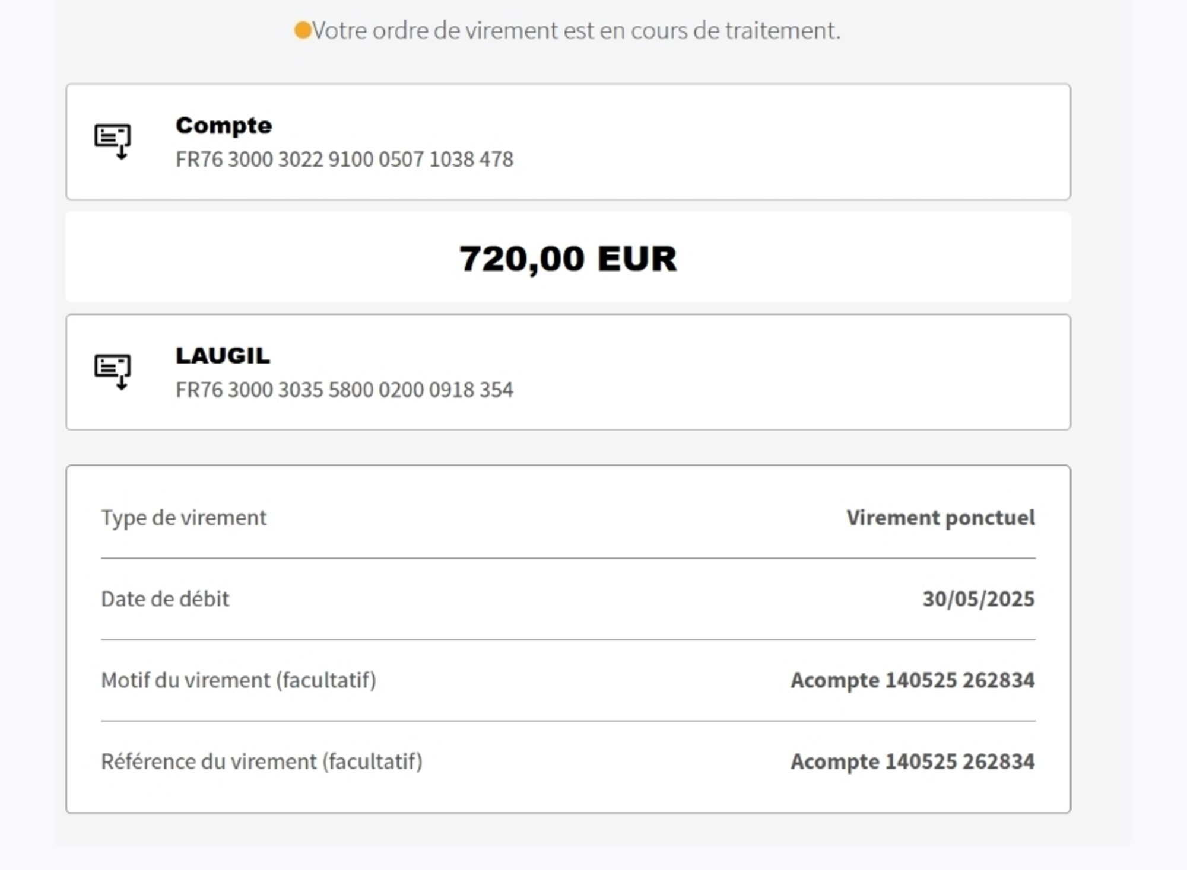Click the Compte heading text
Image resolution: width=1187 pixels, height=870 pixels.
[224, 126]
